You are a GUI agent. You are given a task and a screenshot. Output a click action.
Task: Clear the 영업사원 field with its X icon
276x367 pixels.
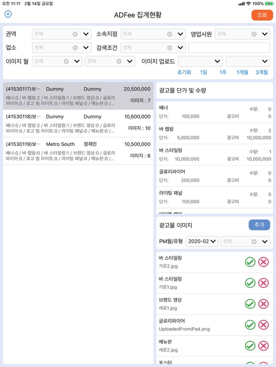tap(254, 34)
